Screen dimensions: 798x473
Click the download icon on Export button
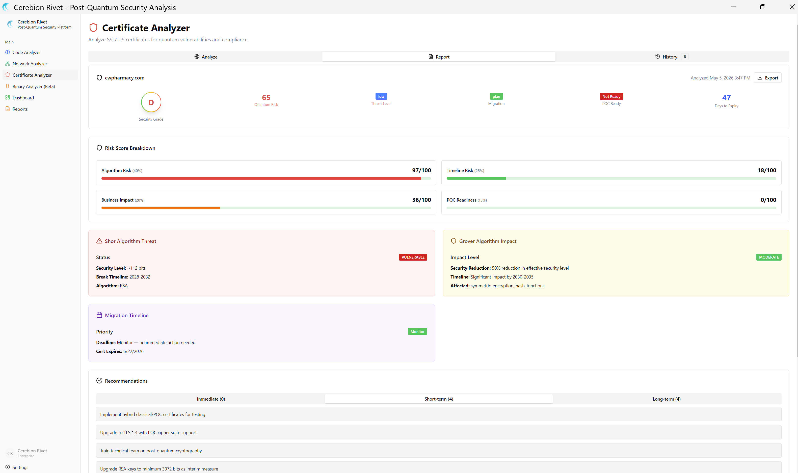tap(760, 77)
